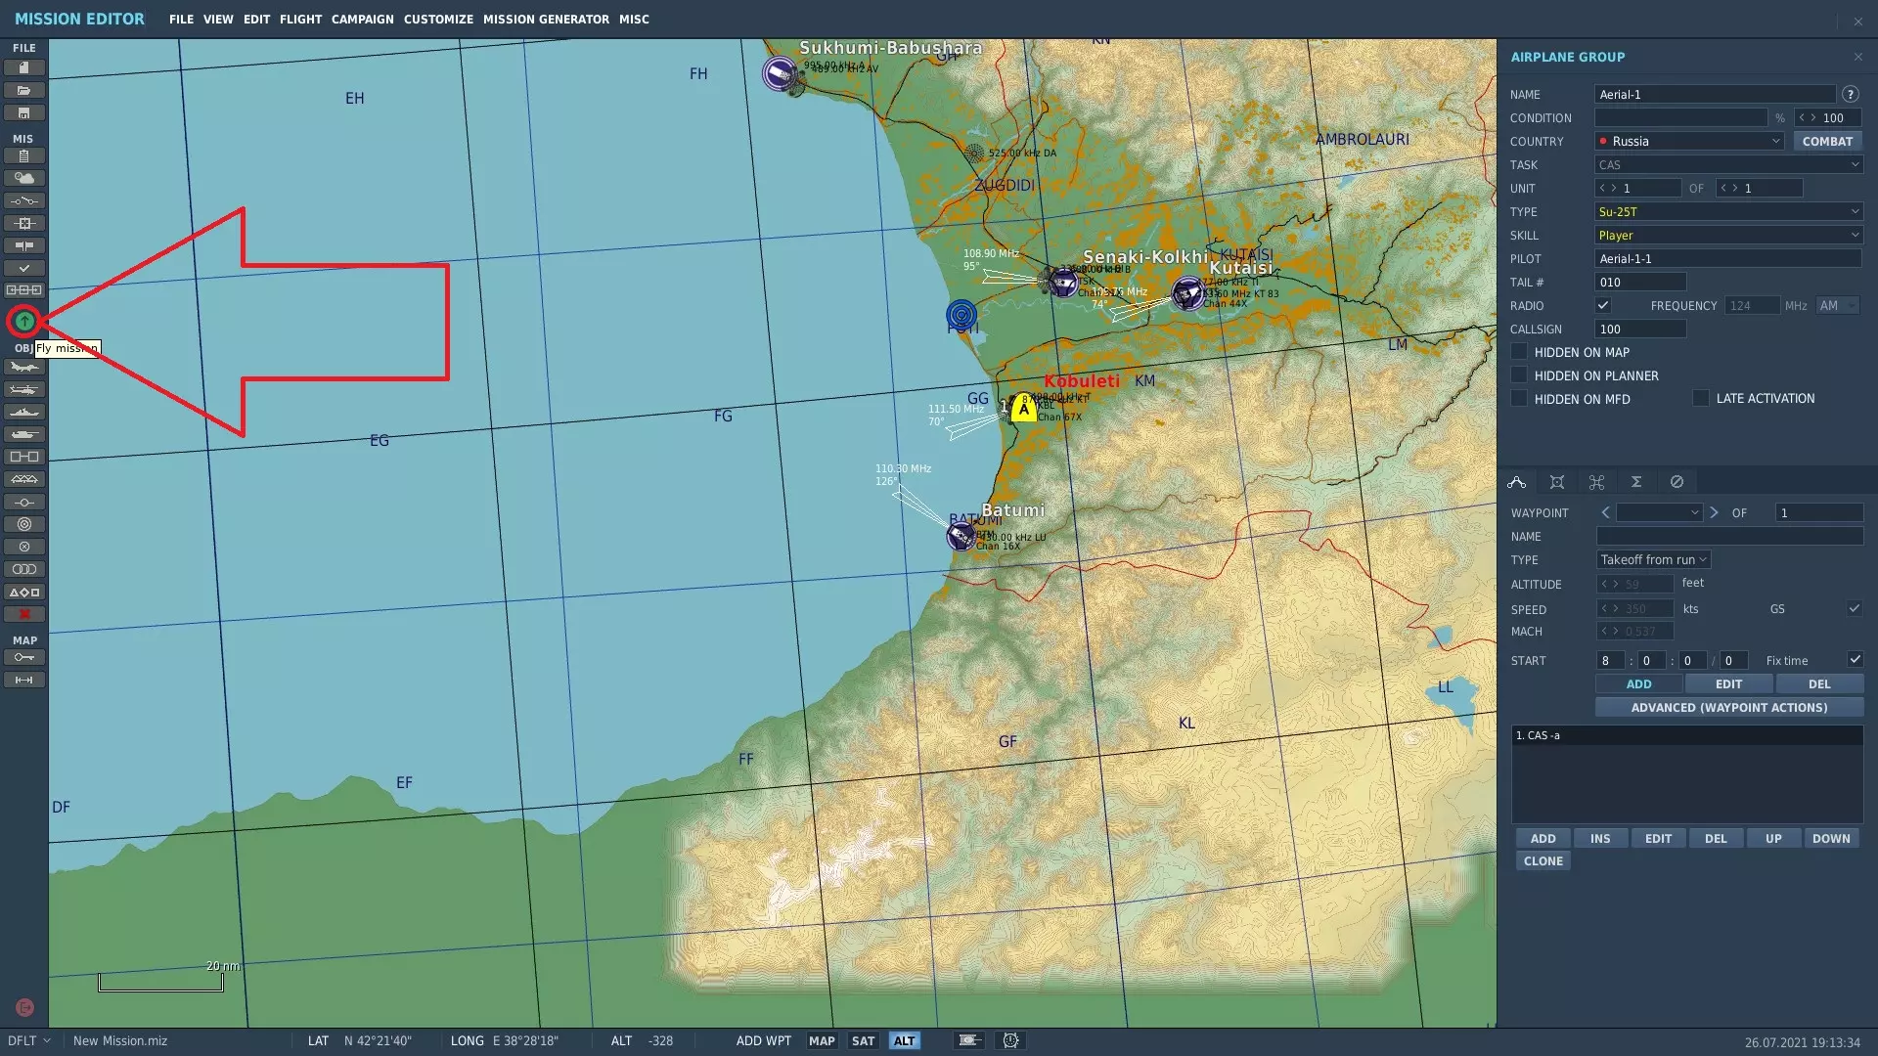Open the Campaign menu
The width and height of the screenshot is (1878, 1056).
pyautogui.click(x=362, y=19)
